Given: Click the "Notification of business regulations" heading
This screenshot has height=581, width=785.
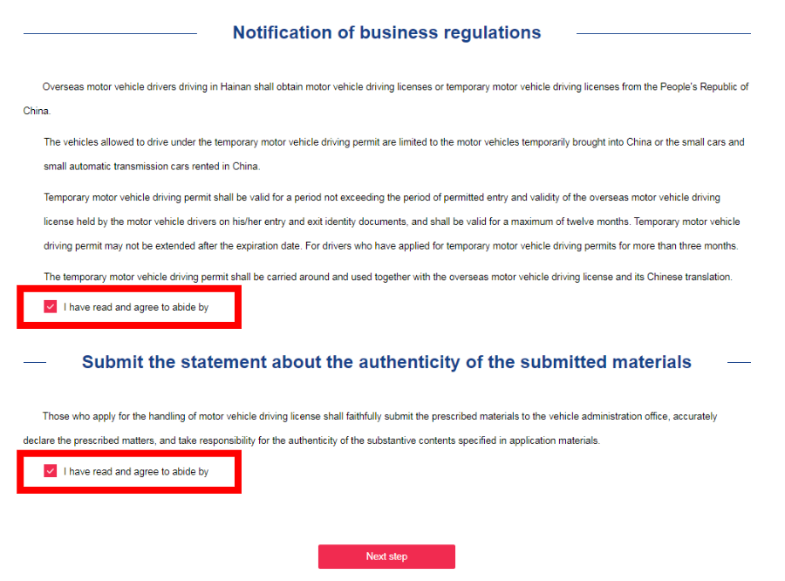Looking at the screenshot, I should pos(386,33).
